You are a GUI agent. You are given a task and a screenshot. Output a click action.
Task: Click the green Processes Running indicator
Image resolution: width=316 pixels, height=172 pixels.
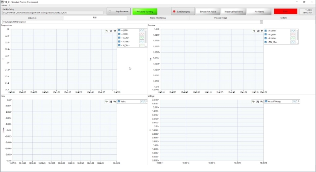pyautogui.click(x=144, y=12)
